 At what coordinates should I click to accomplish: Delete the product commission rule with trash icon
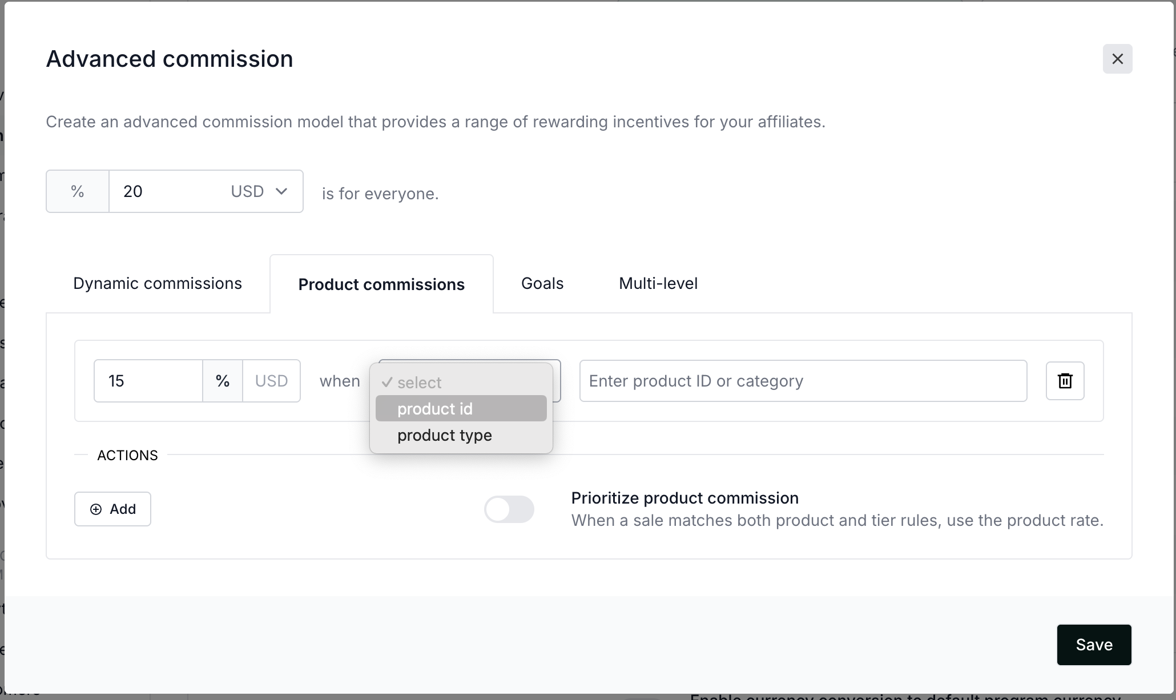pyautogui.click(x=1065, y=381)
